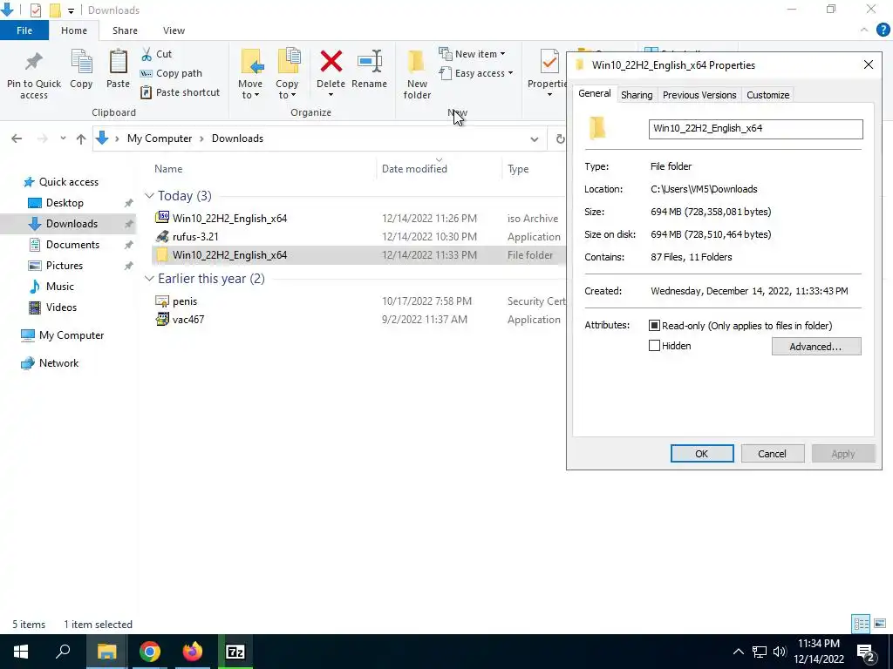
Task: Open Explorer Help question mark
Action: (883, 30)
